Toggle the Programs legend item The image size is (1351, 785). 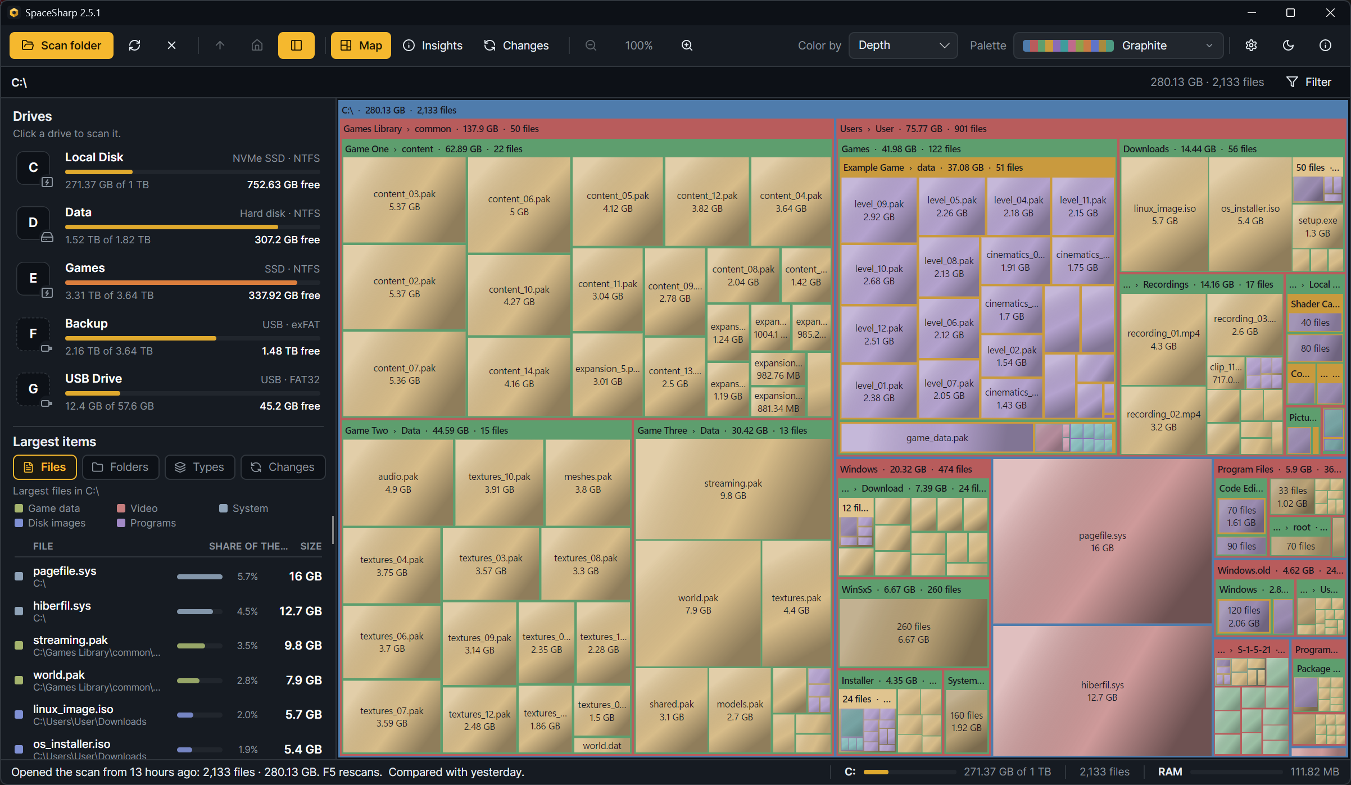coord(146,523)
